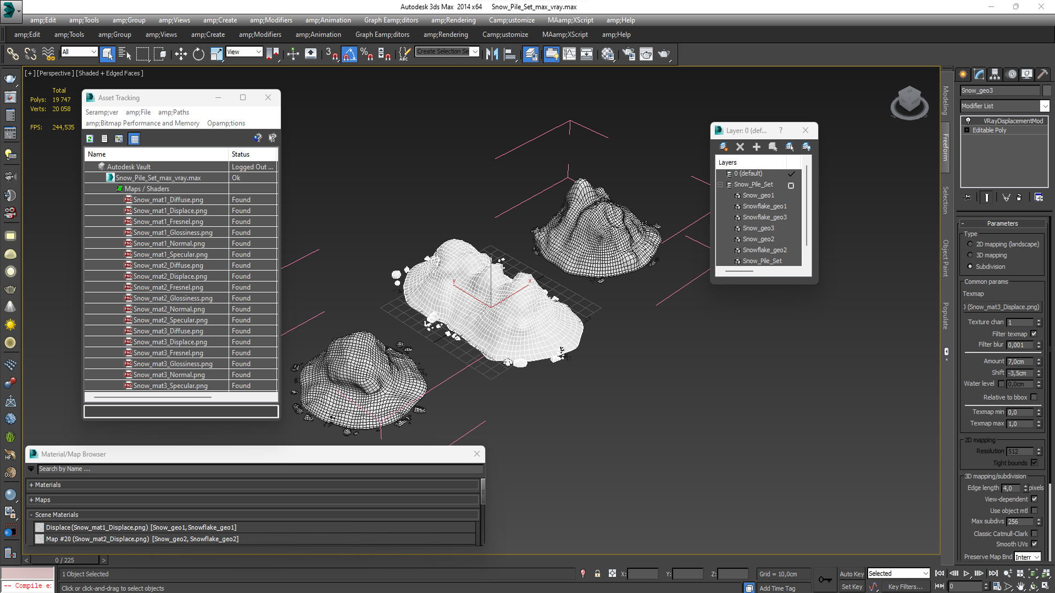Image resolution: width=1055 pixels, height=593 pixels.
Task: Select the 3D mapping radio button
Action: [970, 255]
